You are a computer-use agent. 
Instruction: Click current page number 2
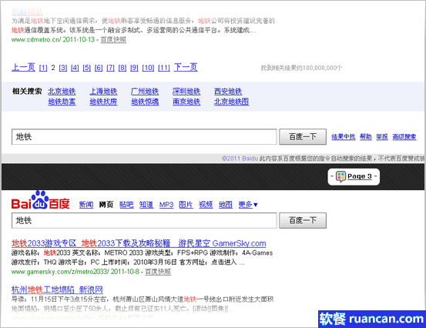(x=53, y=68)
